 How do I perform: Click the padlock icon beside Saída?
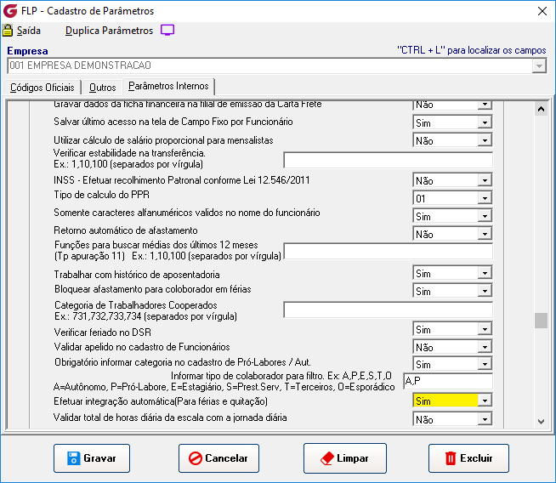[x=8, y=30]
